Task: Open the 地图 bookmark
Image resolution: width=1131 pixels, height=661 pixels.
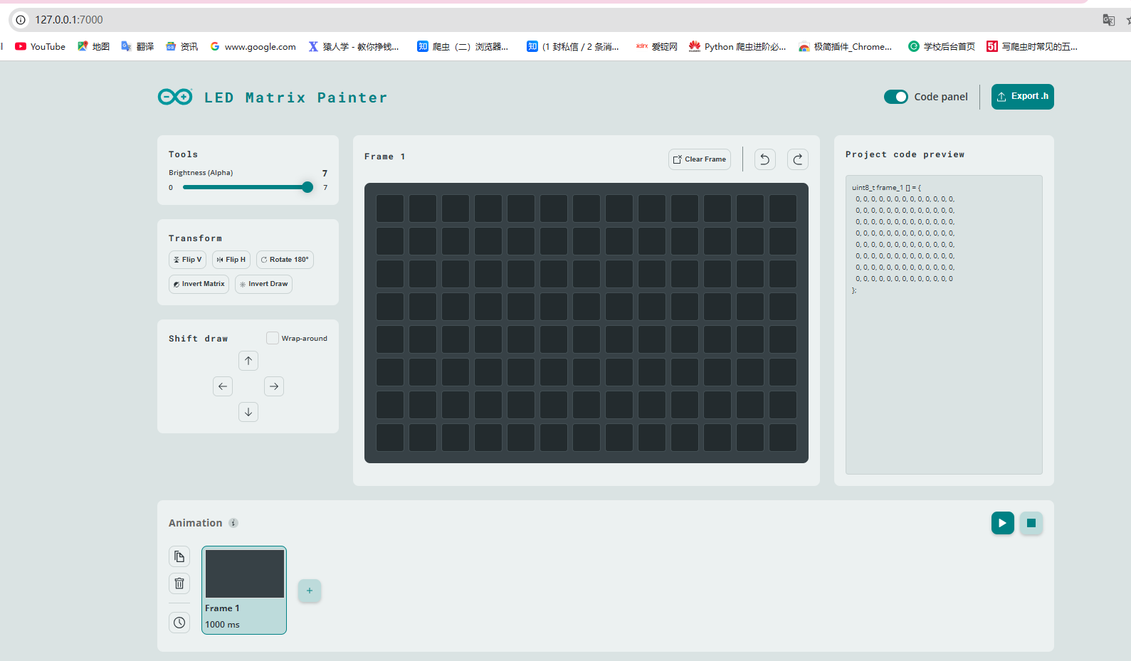Action: [93, 46]
